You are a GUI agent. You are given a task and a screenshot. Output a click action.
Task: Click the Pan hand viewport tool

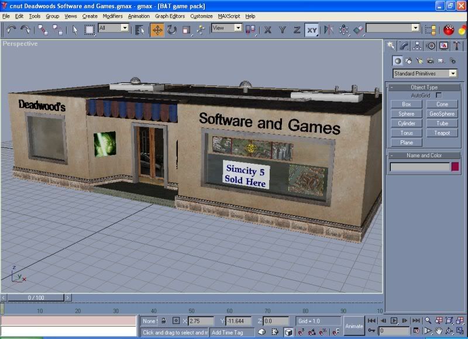pyautogui.click(x=438, y=331)
